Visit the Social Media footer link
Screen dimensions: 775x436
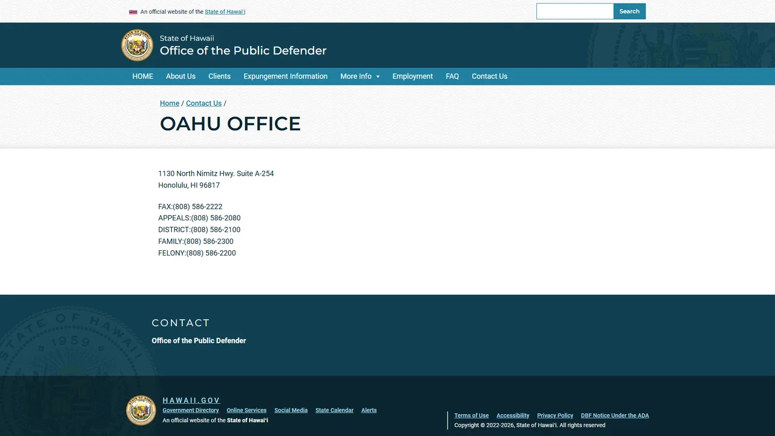click(291, 411)
